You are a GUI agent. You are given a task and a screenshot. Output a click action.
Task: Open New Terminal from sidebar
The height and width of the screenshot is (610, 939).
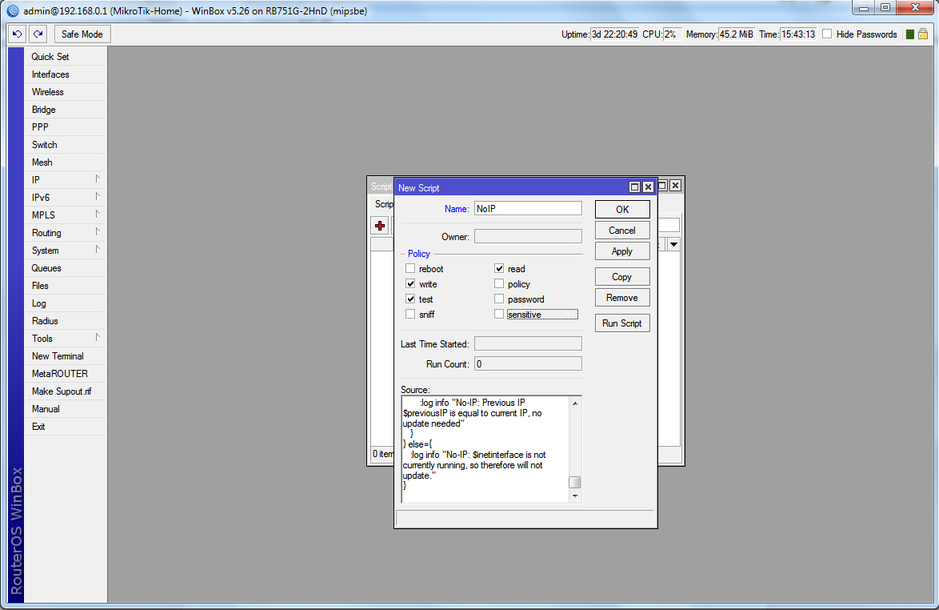pos(58,356)
